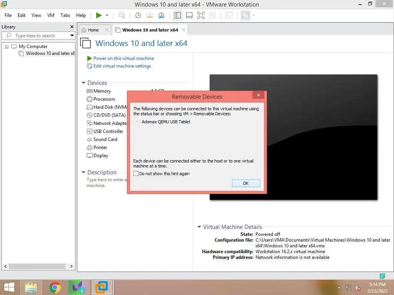The height and width of the screenshot is (295, 394).
Task: Open the VM menu
Action: (51, 15)
